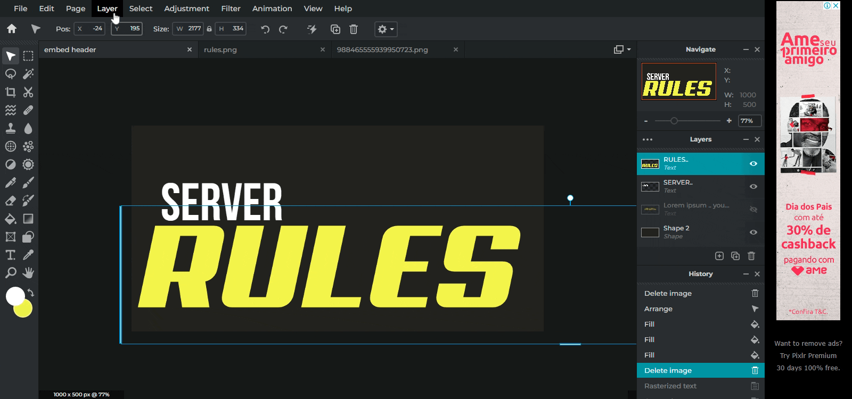This screenshot has width=852, height=399.
Task: Swap foreground and background colors
Action: (x=31, y=293)
